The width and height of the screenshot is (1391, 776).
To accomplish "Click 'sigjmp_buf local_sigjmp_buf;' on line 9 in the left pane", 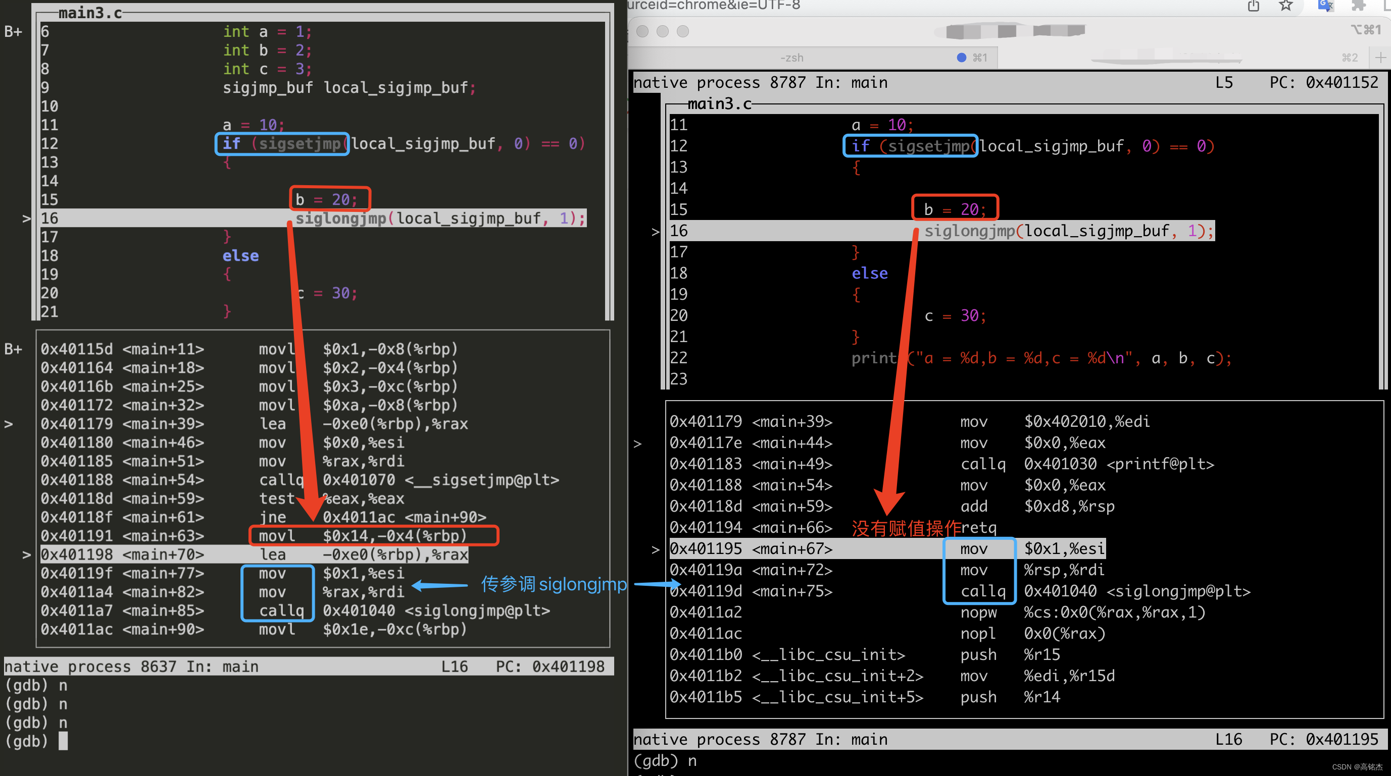I will click(x=350, y=87).
